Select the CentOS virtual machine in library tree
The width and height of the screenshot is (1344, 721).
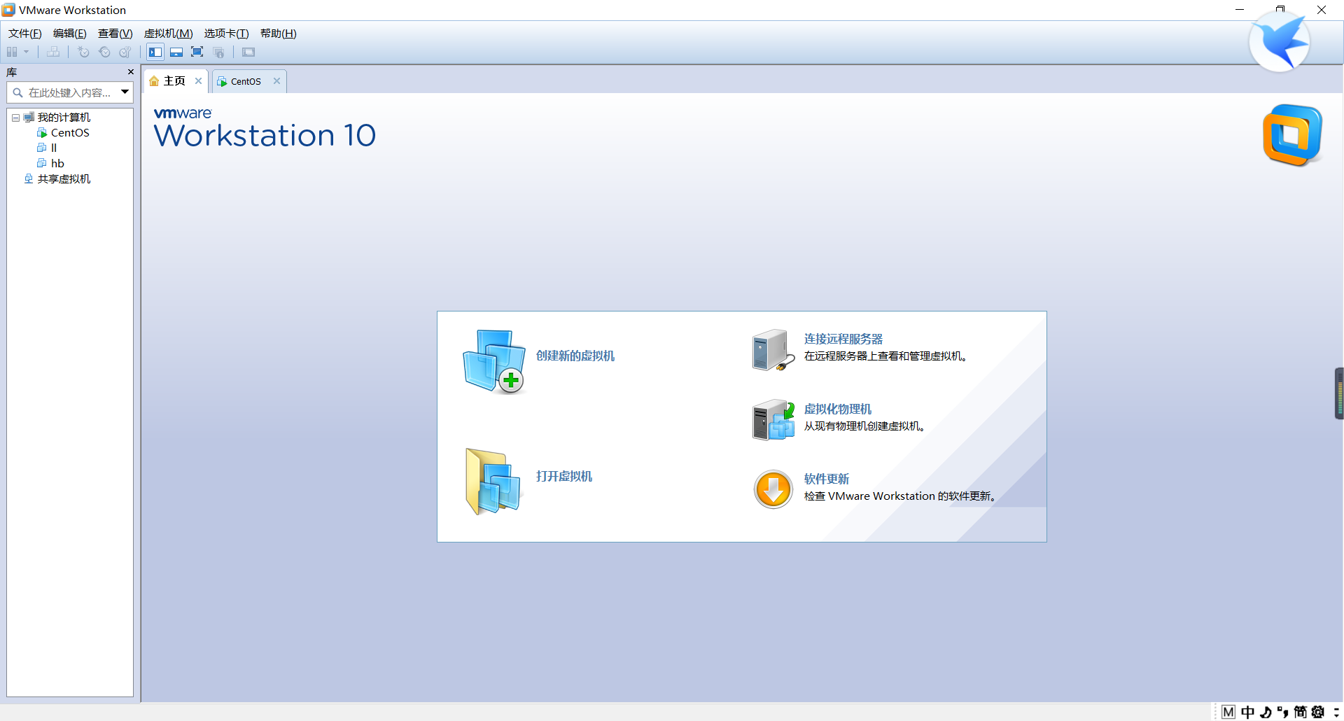click(70, 133)
